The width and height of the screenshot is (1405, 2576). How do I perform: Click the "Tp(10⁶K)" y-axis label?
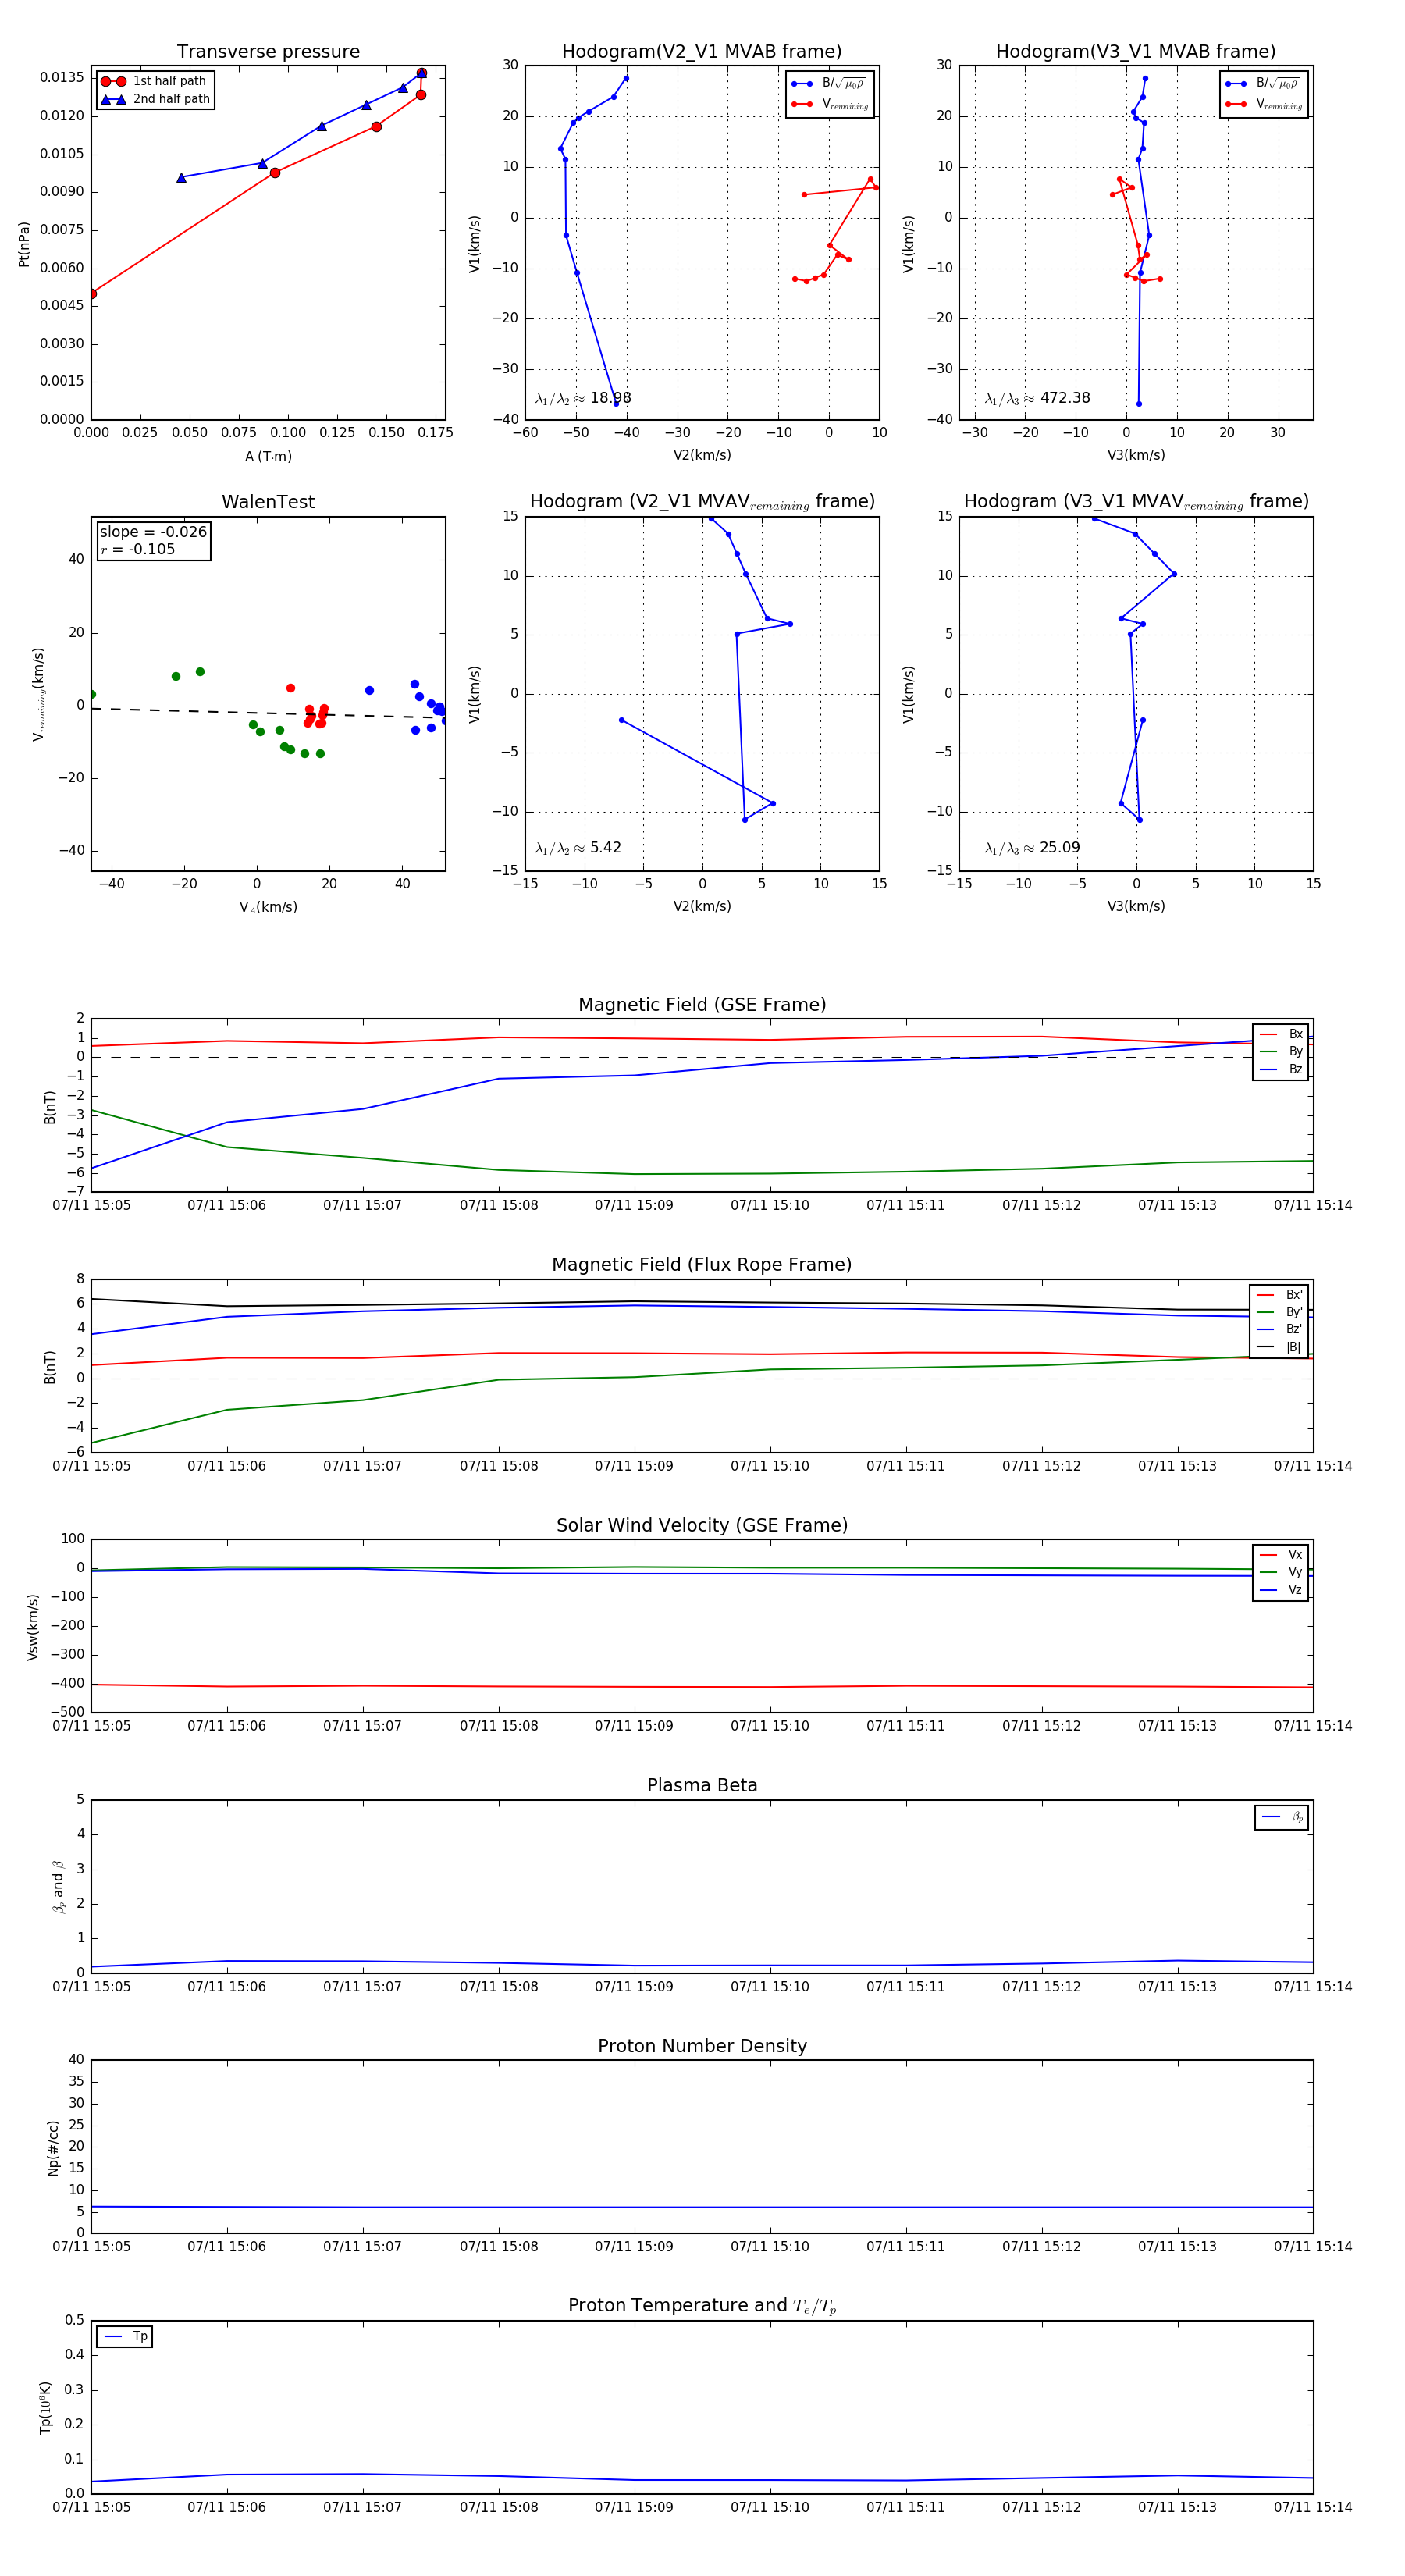(x=45, y=2407)
